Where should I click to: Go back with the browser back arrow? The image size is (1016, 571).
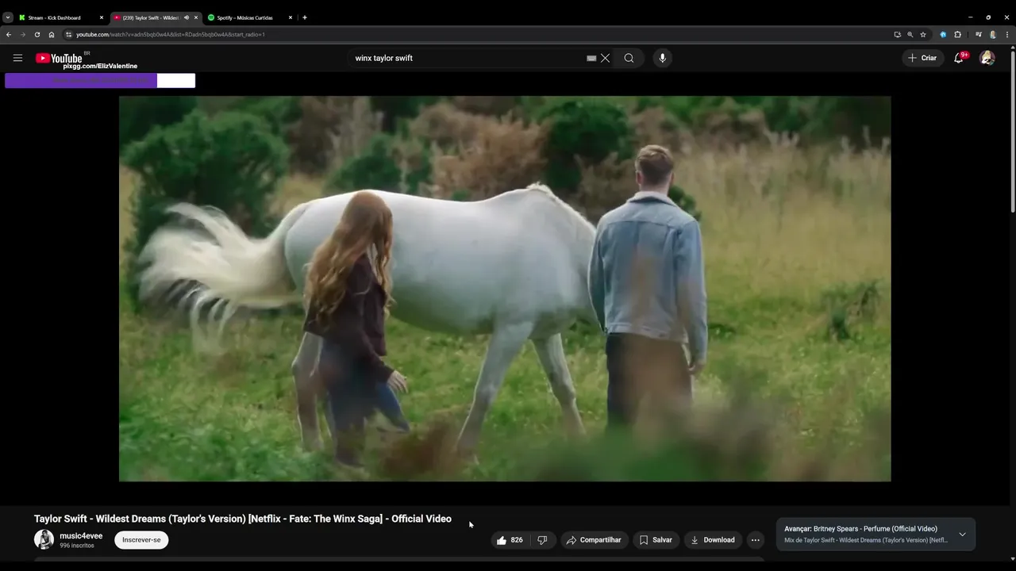[x=9, y=34]
